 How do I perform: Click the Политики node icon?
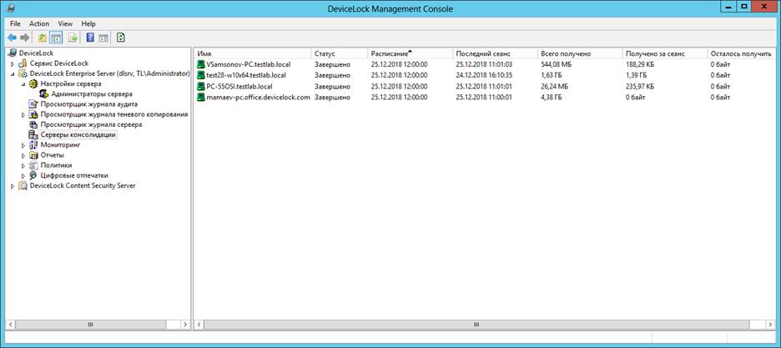point(34,164)
